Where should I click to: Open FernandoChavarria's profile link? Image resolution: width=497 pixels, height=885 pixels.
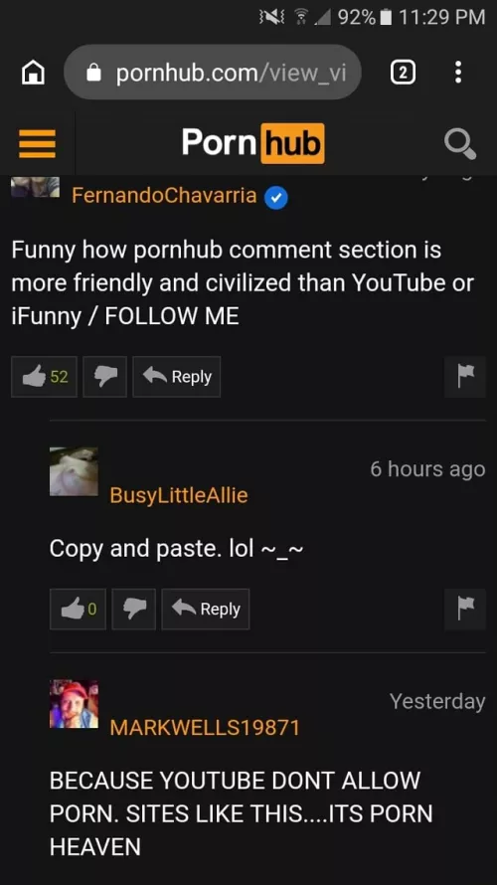tap(164, 196)
